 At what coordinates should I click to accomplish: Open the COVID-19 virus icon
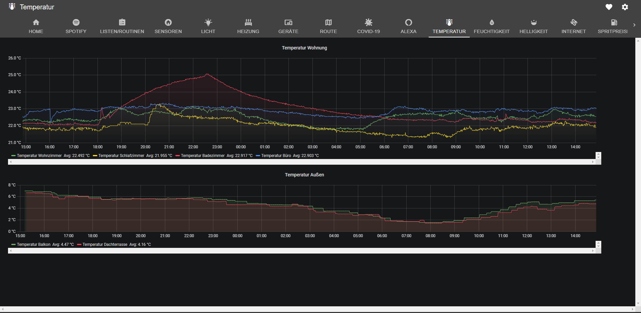(x=369, y=22)
